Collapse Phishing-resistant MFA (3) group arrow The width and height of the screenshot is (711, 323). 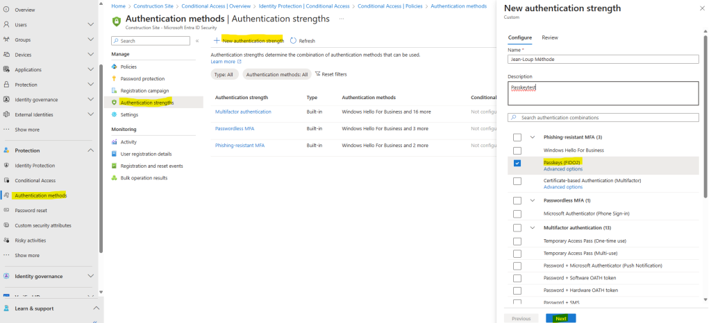coord(533,137)
